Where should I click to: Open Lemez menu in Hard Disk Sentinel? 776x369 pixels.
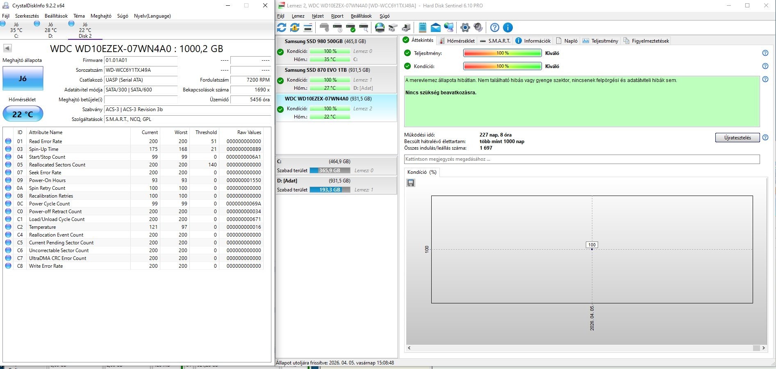[298, 16]
